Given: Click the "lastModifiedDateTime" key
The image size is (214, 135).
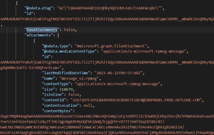Looking at the screenshot, I should [66, 73].
